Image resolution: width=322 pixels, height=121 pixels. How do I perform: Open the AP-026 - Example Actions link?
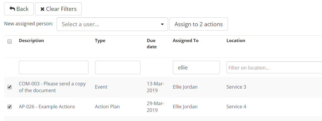47,107
